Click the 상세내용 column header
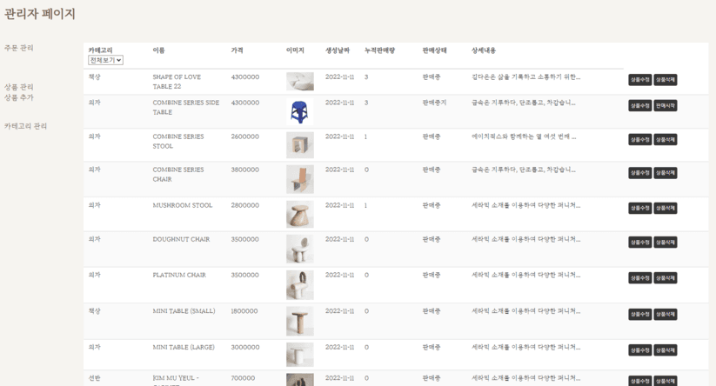The width and height of the screenshot is (716, 386). [484, 50]
